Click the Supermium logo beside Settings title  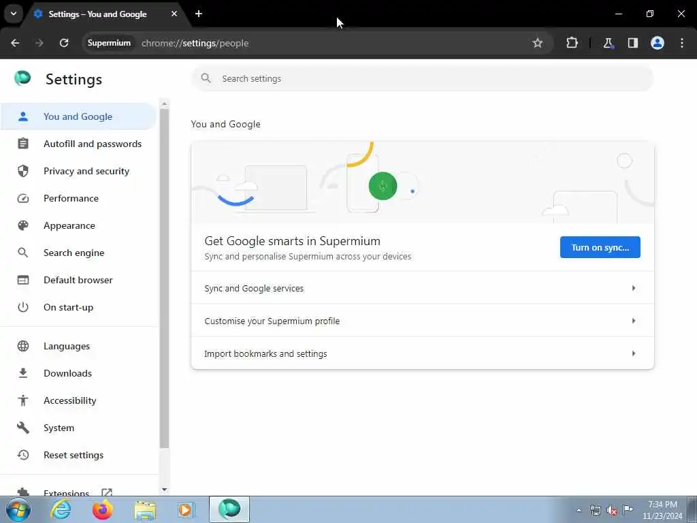pyautogui.click(x=22, y=78)
